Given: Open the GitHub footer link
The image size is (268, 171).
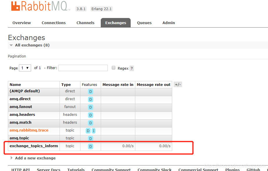Looking at the screenshot, I should pyautogui.click(x=253, y=170).
